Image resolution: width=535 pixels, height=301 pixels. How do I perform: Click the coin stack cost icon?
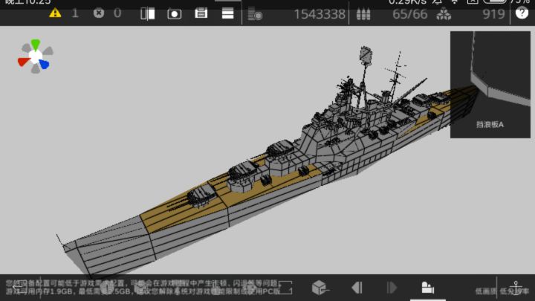click(255, 15)
